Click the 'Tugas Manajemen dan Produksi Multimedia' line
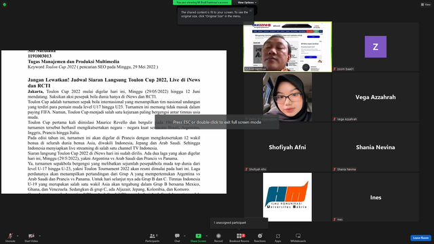This screenshot has width=434, height=244. [x=73, y=62]
